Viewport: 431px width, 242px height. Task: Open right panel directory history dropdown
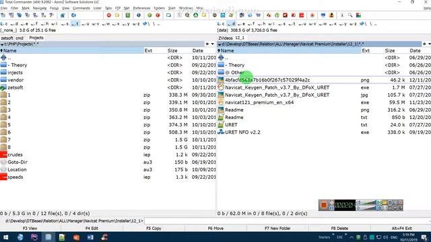429,44
